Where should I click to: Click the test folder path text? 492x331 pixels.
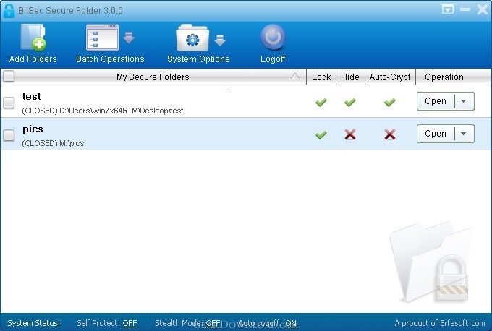click(x=103, y=111)
